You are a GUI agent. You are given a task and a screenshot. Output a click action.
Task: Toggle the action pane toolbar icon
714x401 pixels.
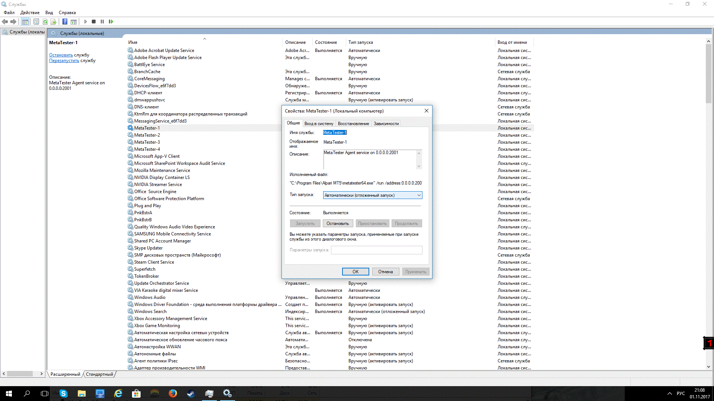(74, 22)
